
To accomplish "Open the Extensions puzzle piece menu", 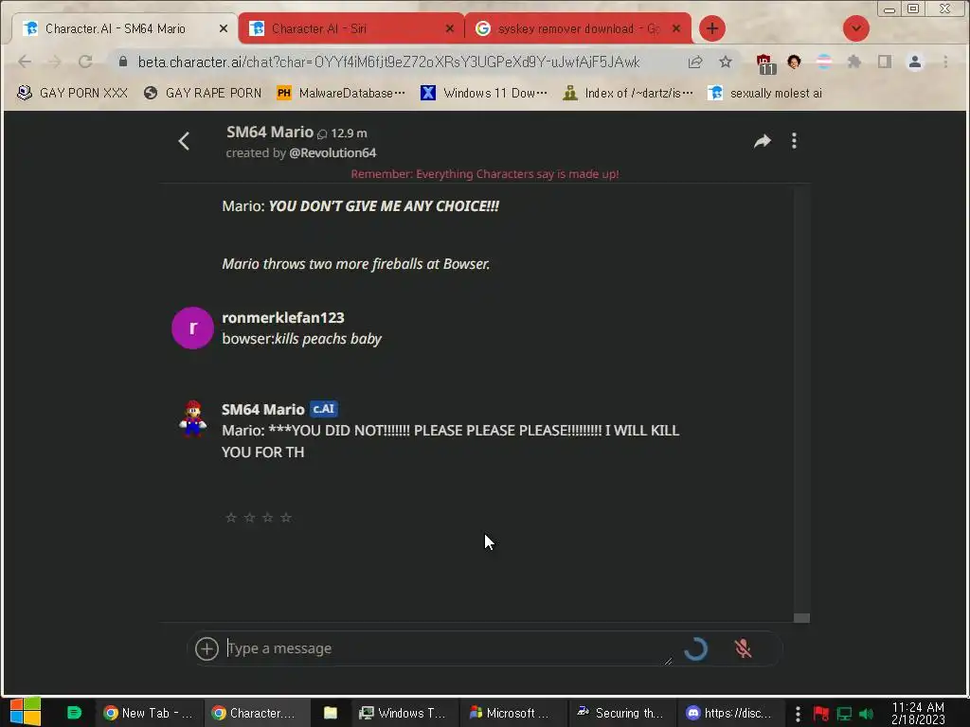I will (x=854, y=62).
